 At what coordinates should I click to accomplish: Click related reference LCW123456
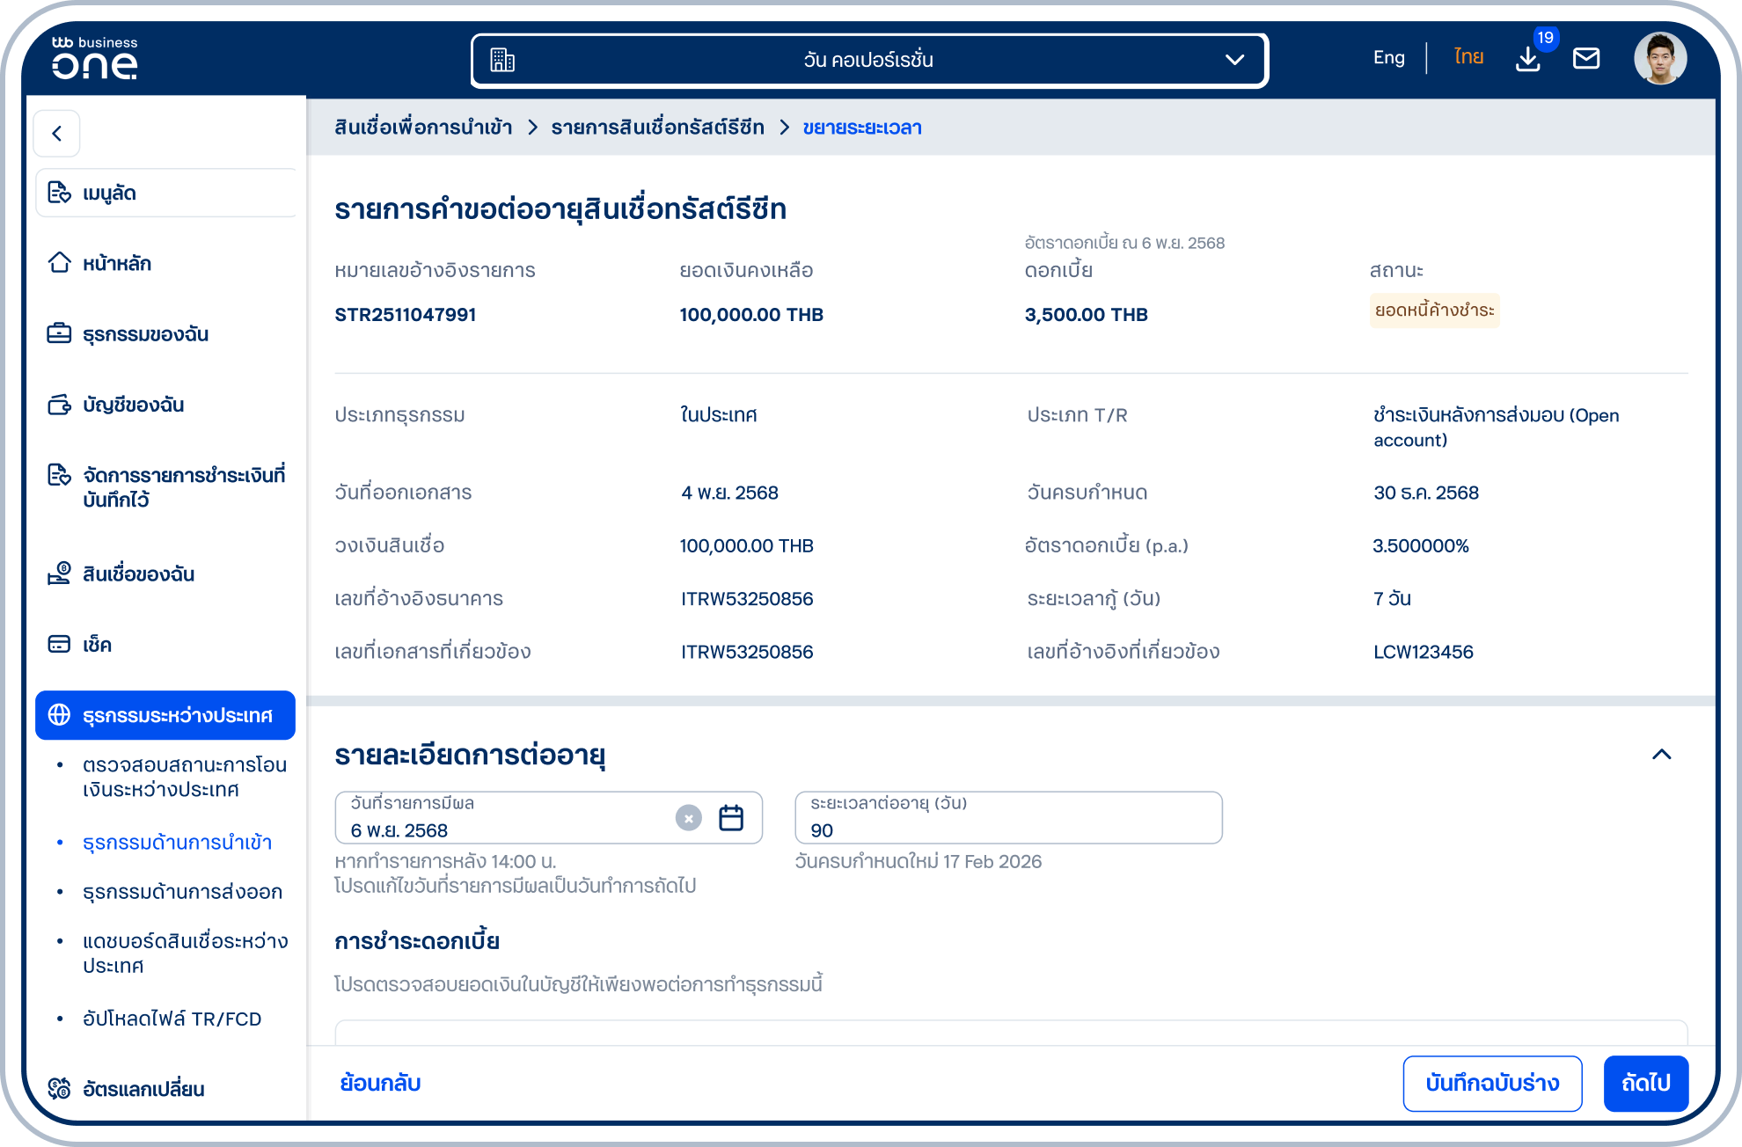pyautogui.click(x=1424, y=652)
